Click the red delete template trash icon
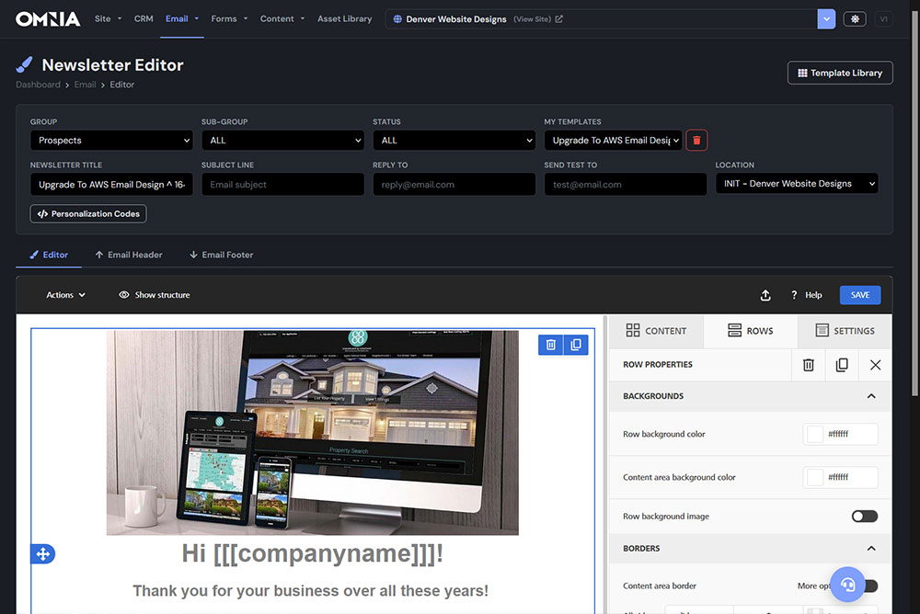 tap(696, 140)
